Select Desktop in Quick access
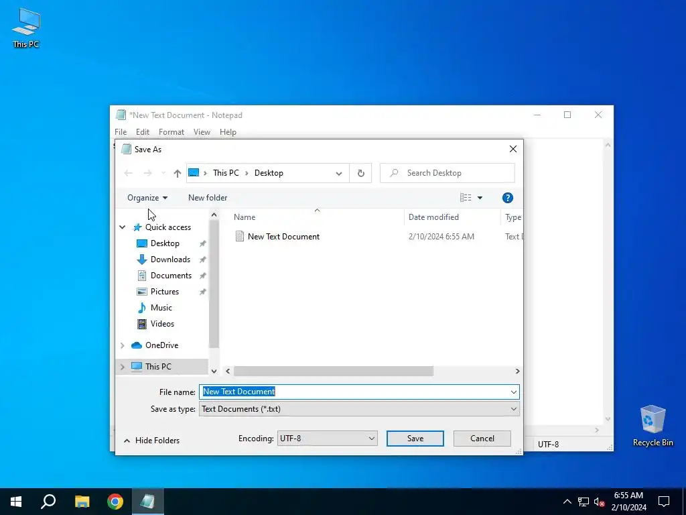Screen dimensions: 686x515 [x=165, y=243]
